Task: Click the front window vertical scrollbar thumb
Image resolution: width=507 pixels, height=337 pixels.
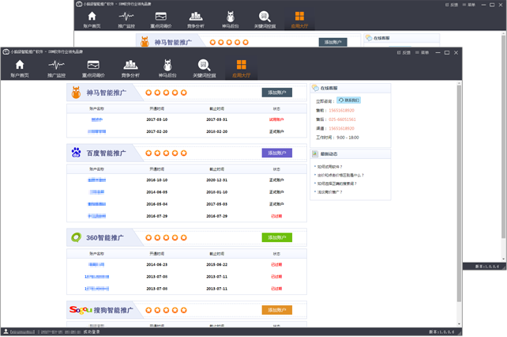Action: point(459,194)
